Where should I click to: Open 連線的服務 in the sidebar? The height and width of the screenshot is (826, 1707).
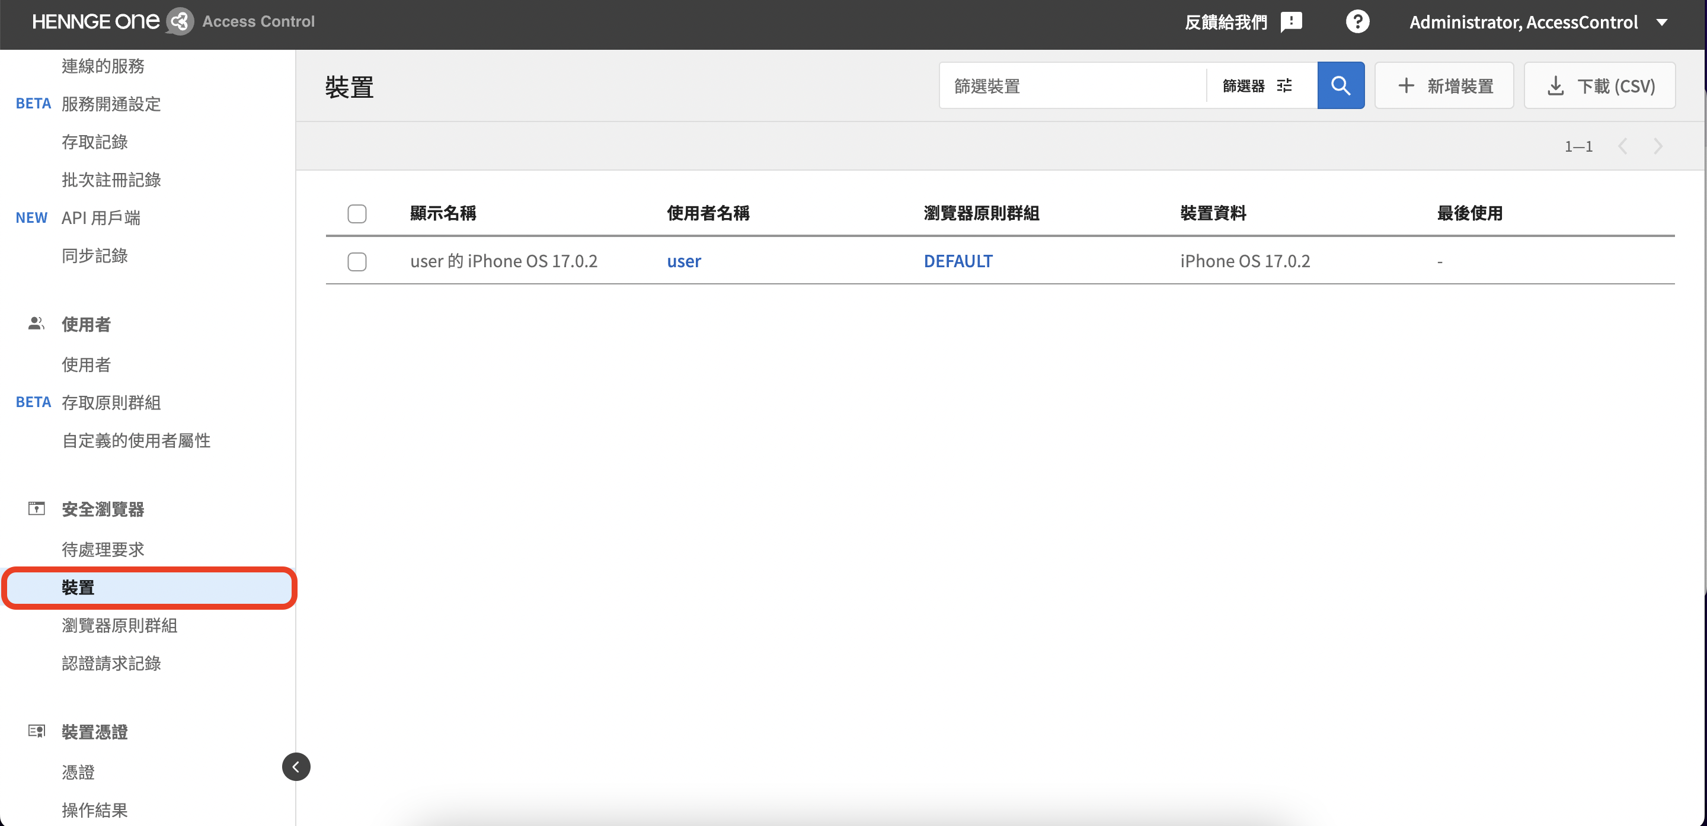click(x=103, y=66)
